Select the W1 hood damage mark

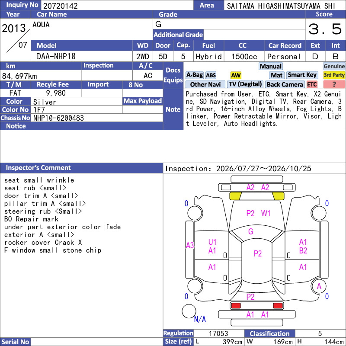[x=266, y=213]
